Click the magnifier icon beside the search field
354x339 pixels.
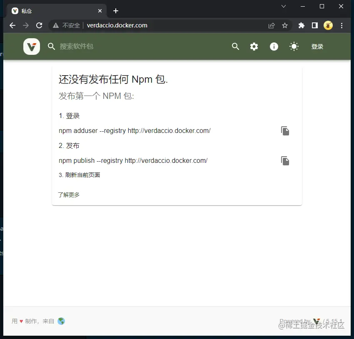click(51, 47)
